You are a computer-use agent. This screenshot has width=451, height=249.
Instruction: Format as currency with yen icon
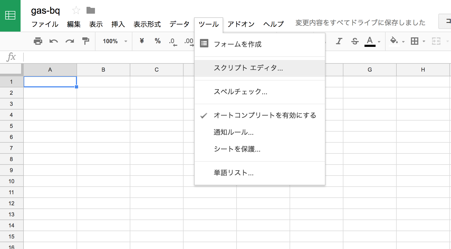142,41
